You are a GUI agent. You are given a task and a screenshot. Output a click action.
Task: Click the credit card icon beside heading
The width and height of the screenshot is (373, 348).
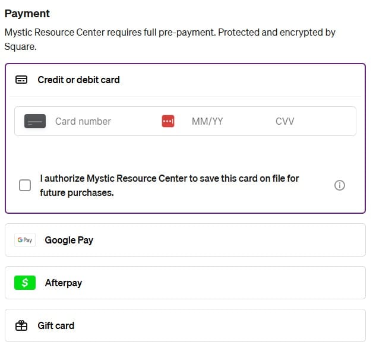pos(21,80)
